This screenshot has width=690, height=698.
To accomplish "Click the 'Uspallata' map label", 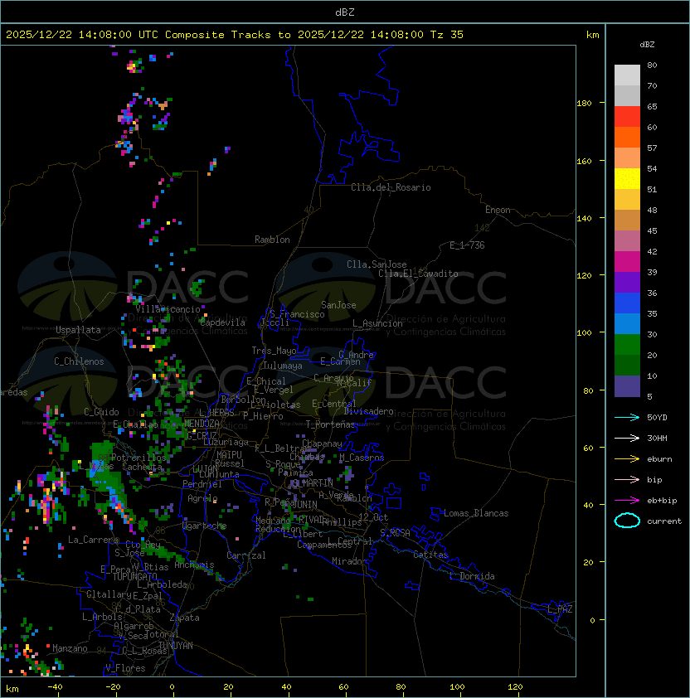I will (x=78, y=330).
